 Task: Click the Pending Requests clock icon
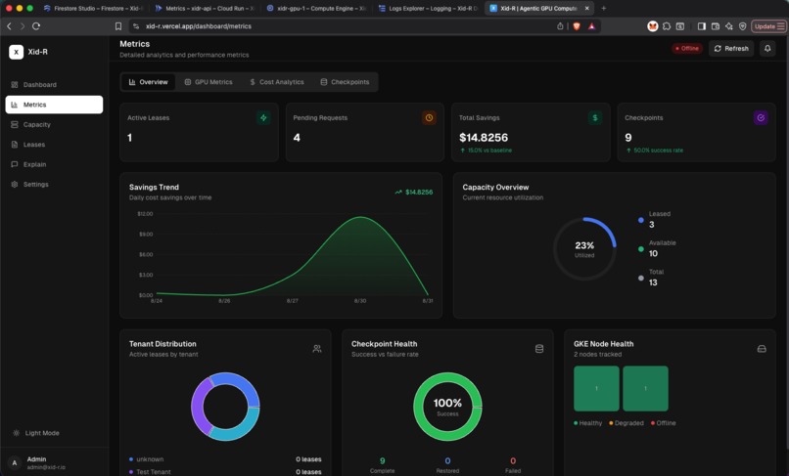pyautogui.click(x=429, y=117)
